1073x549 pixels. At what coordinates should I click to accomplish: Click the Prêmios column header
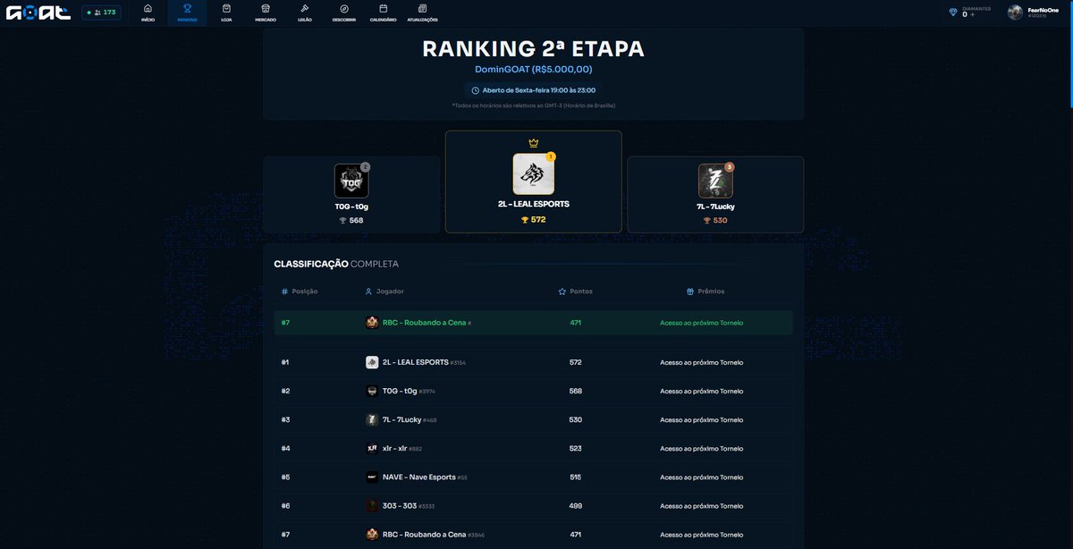(705, 291)
